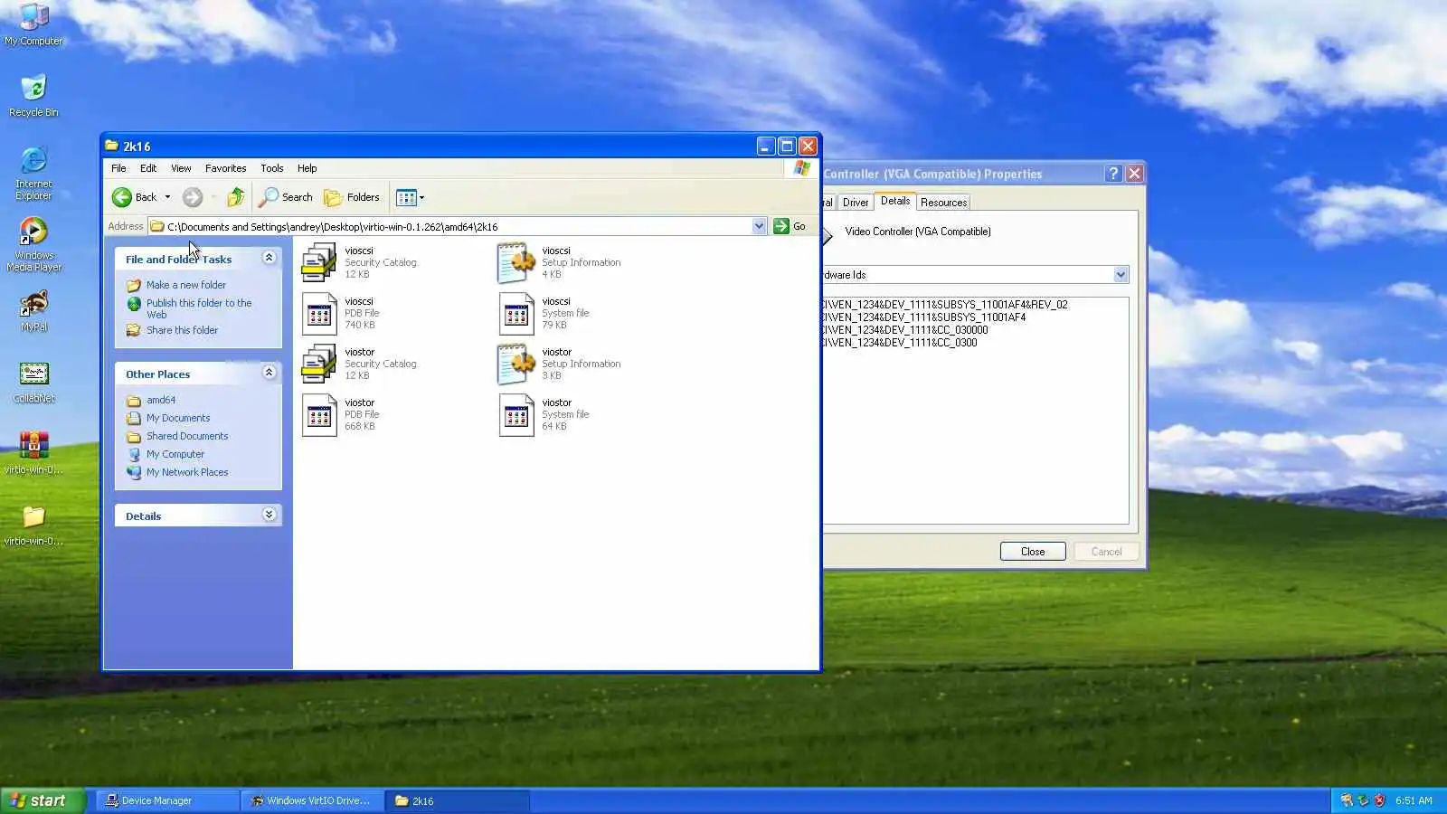Expand the Details panel
Image resolution: width=1447 pixels, height=814 pixels.
pyautogui.click(x=269, y=515)
